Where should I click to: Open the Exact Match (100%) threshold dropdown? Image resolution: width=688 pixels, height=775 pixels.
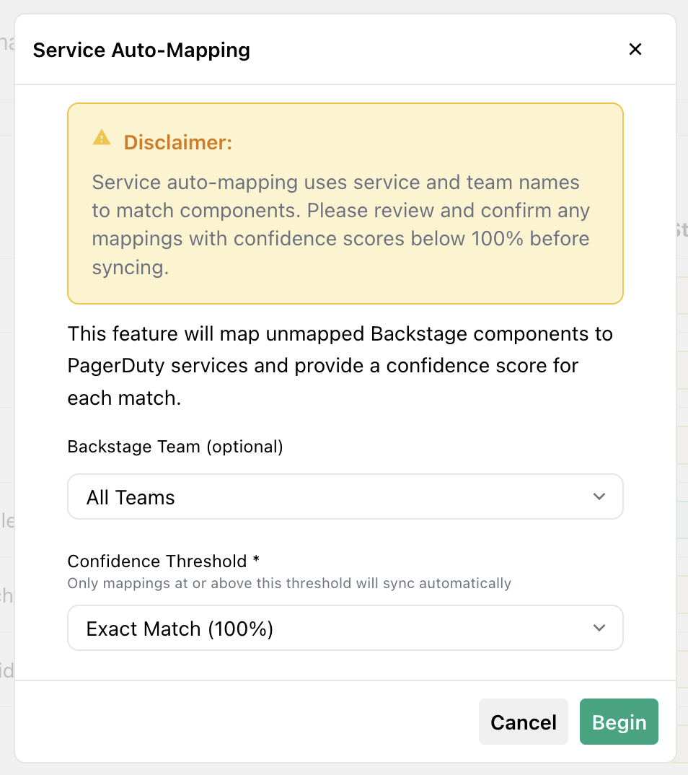345,628
